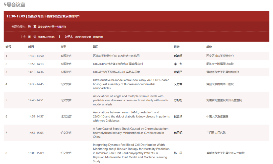The image size is (273, 164).
Task: Click unit '西安区域医学检验中心'
Action: tap(220, 56)
